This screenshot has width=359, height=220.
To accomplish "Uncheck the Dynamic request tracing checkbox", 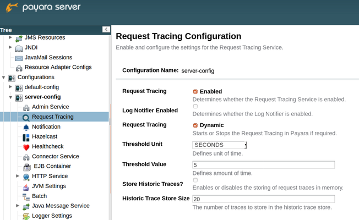I will (195, 125).
